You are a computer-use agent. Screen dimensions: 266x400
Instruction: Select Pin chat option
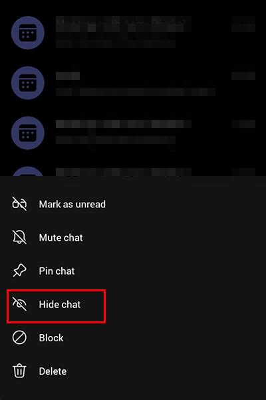pyautogui.click(x=57, y=271)
